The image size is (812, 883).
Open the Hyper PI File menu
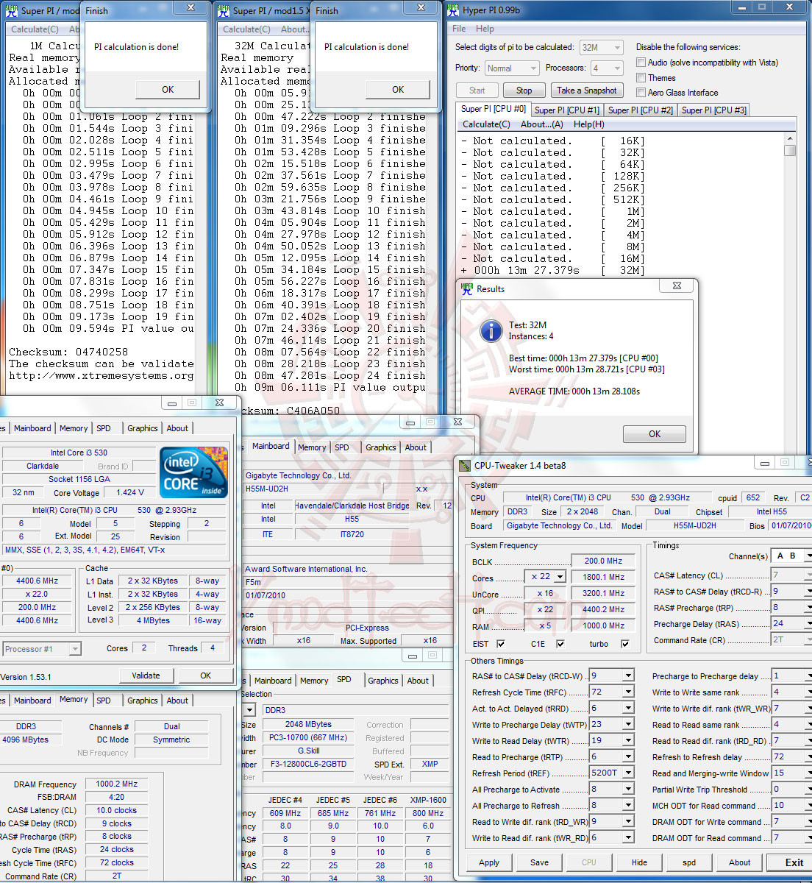coord(460,29)
